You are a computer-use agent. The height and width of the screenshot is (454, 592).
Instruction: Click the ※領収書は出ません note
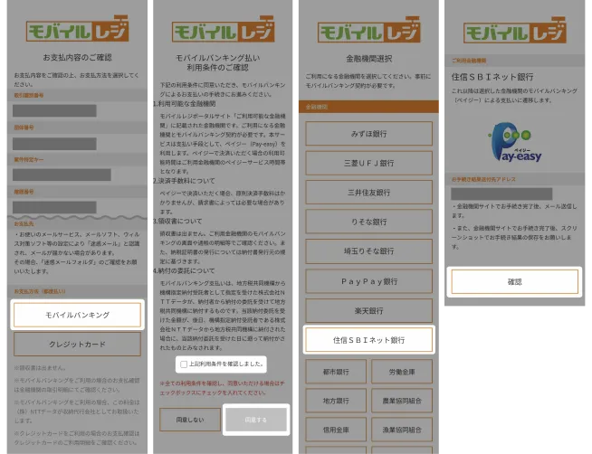pyautogui.click(x=40, y=368)
